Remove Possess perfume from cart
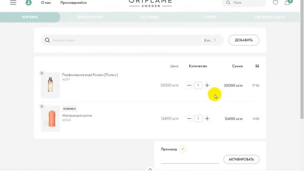This screenshot has height=171, width=304. click(x=42, y=73)
